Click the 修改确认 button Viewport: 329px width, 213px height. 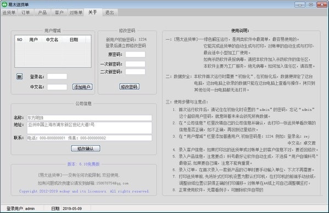click(x=85, y=148)
